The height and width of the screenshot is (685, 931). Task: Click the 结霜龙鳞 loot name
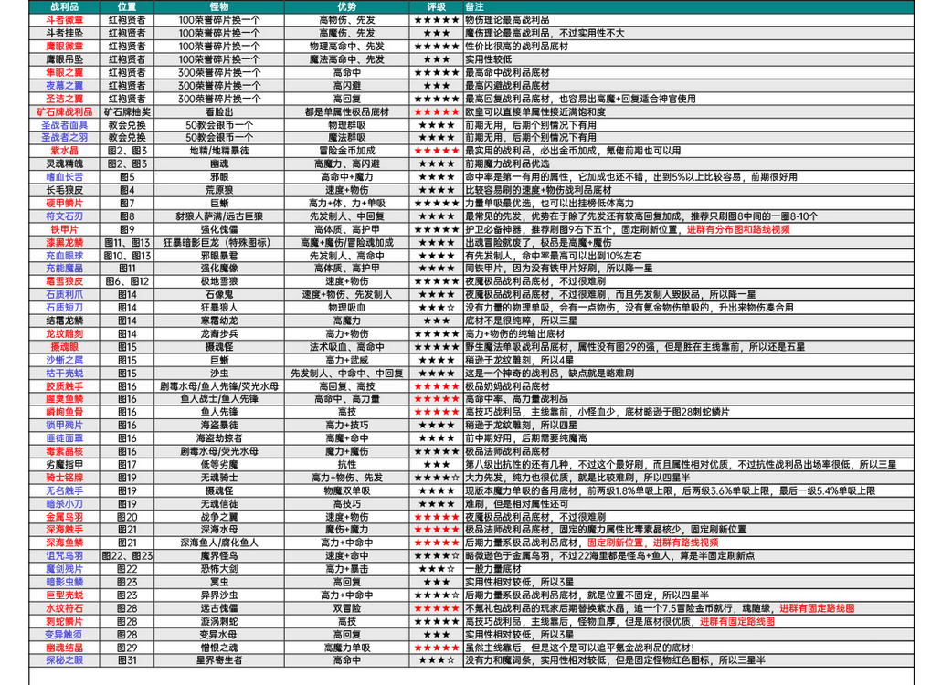64,321
